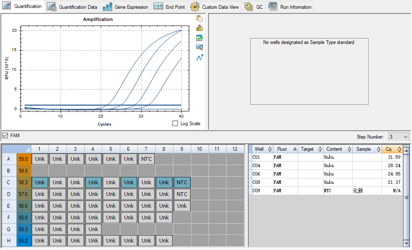Toggle well C1 Unk in plate
Screen dimensions: 412x250
(x=40, y=182)
